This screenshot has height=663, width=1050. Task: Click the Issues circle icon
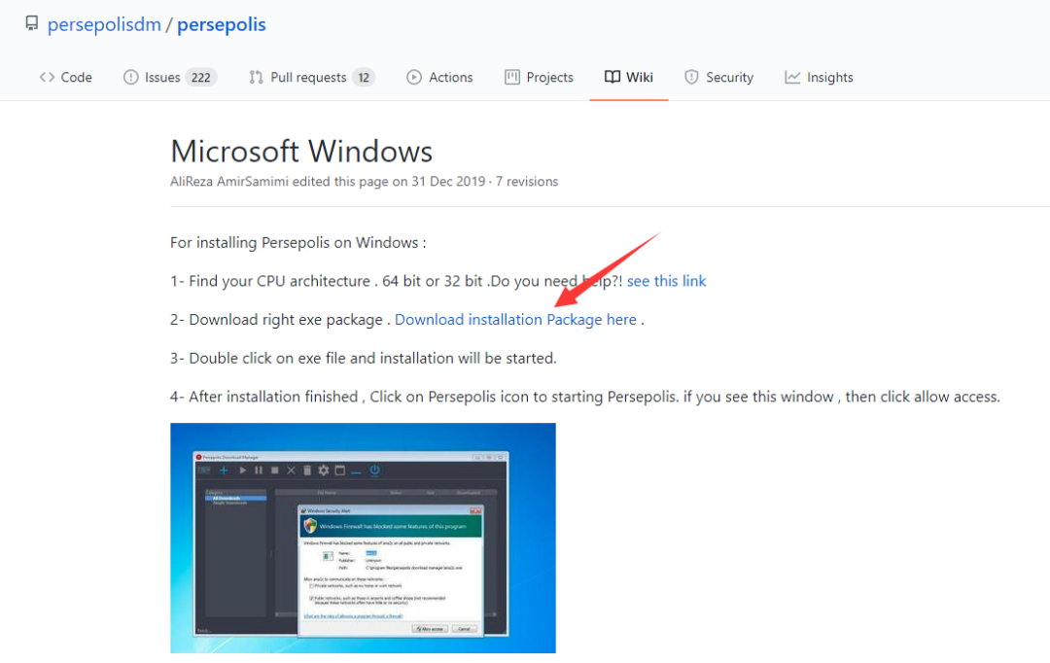pyautogui.click(x=130, y=77)
